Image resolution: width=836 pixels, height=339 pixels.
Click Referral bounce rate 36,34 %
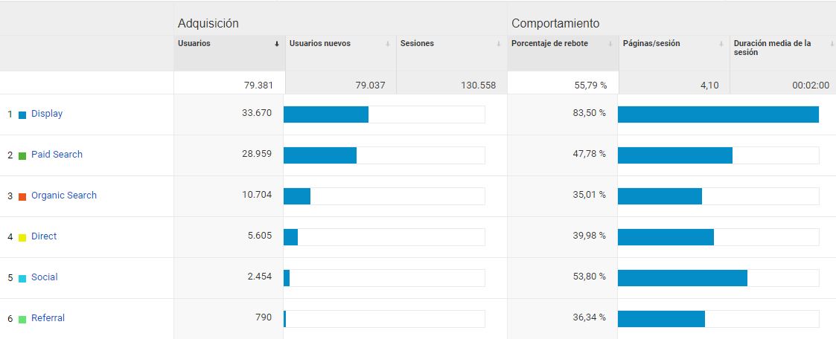tap(589, 317)
